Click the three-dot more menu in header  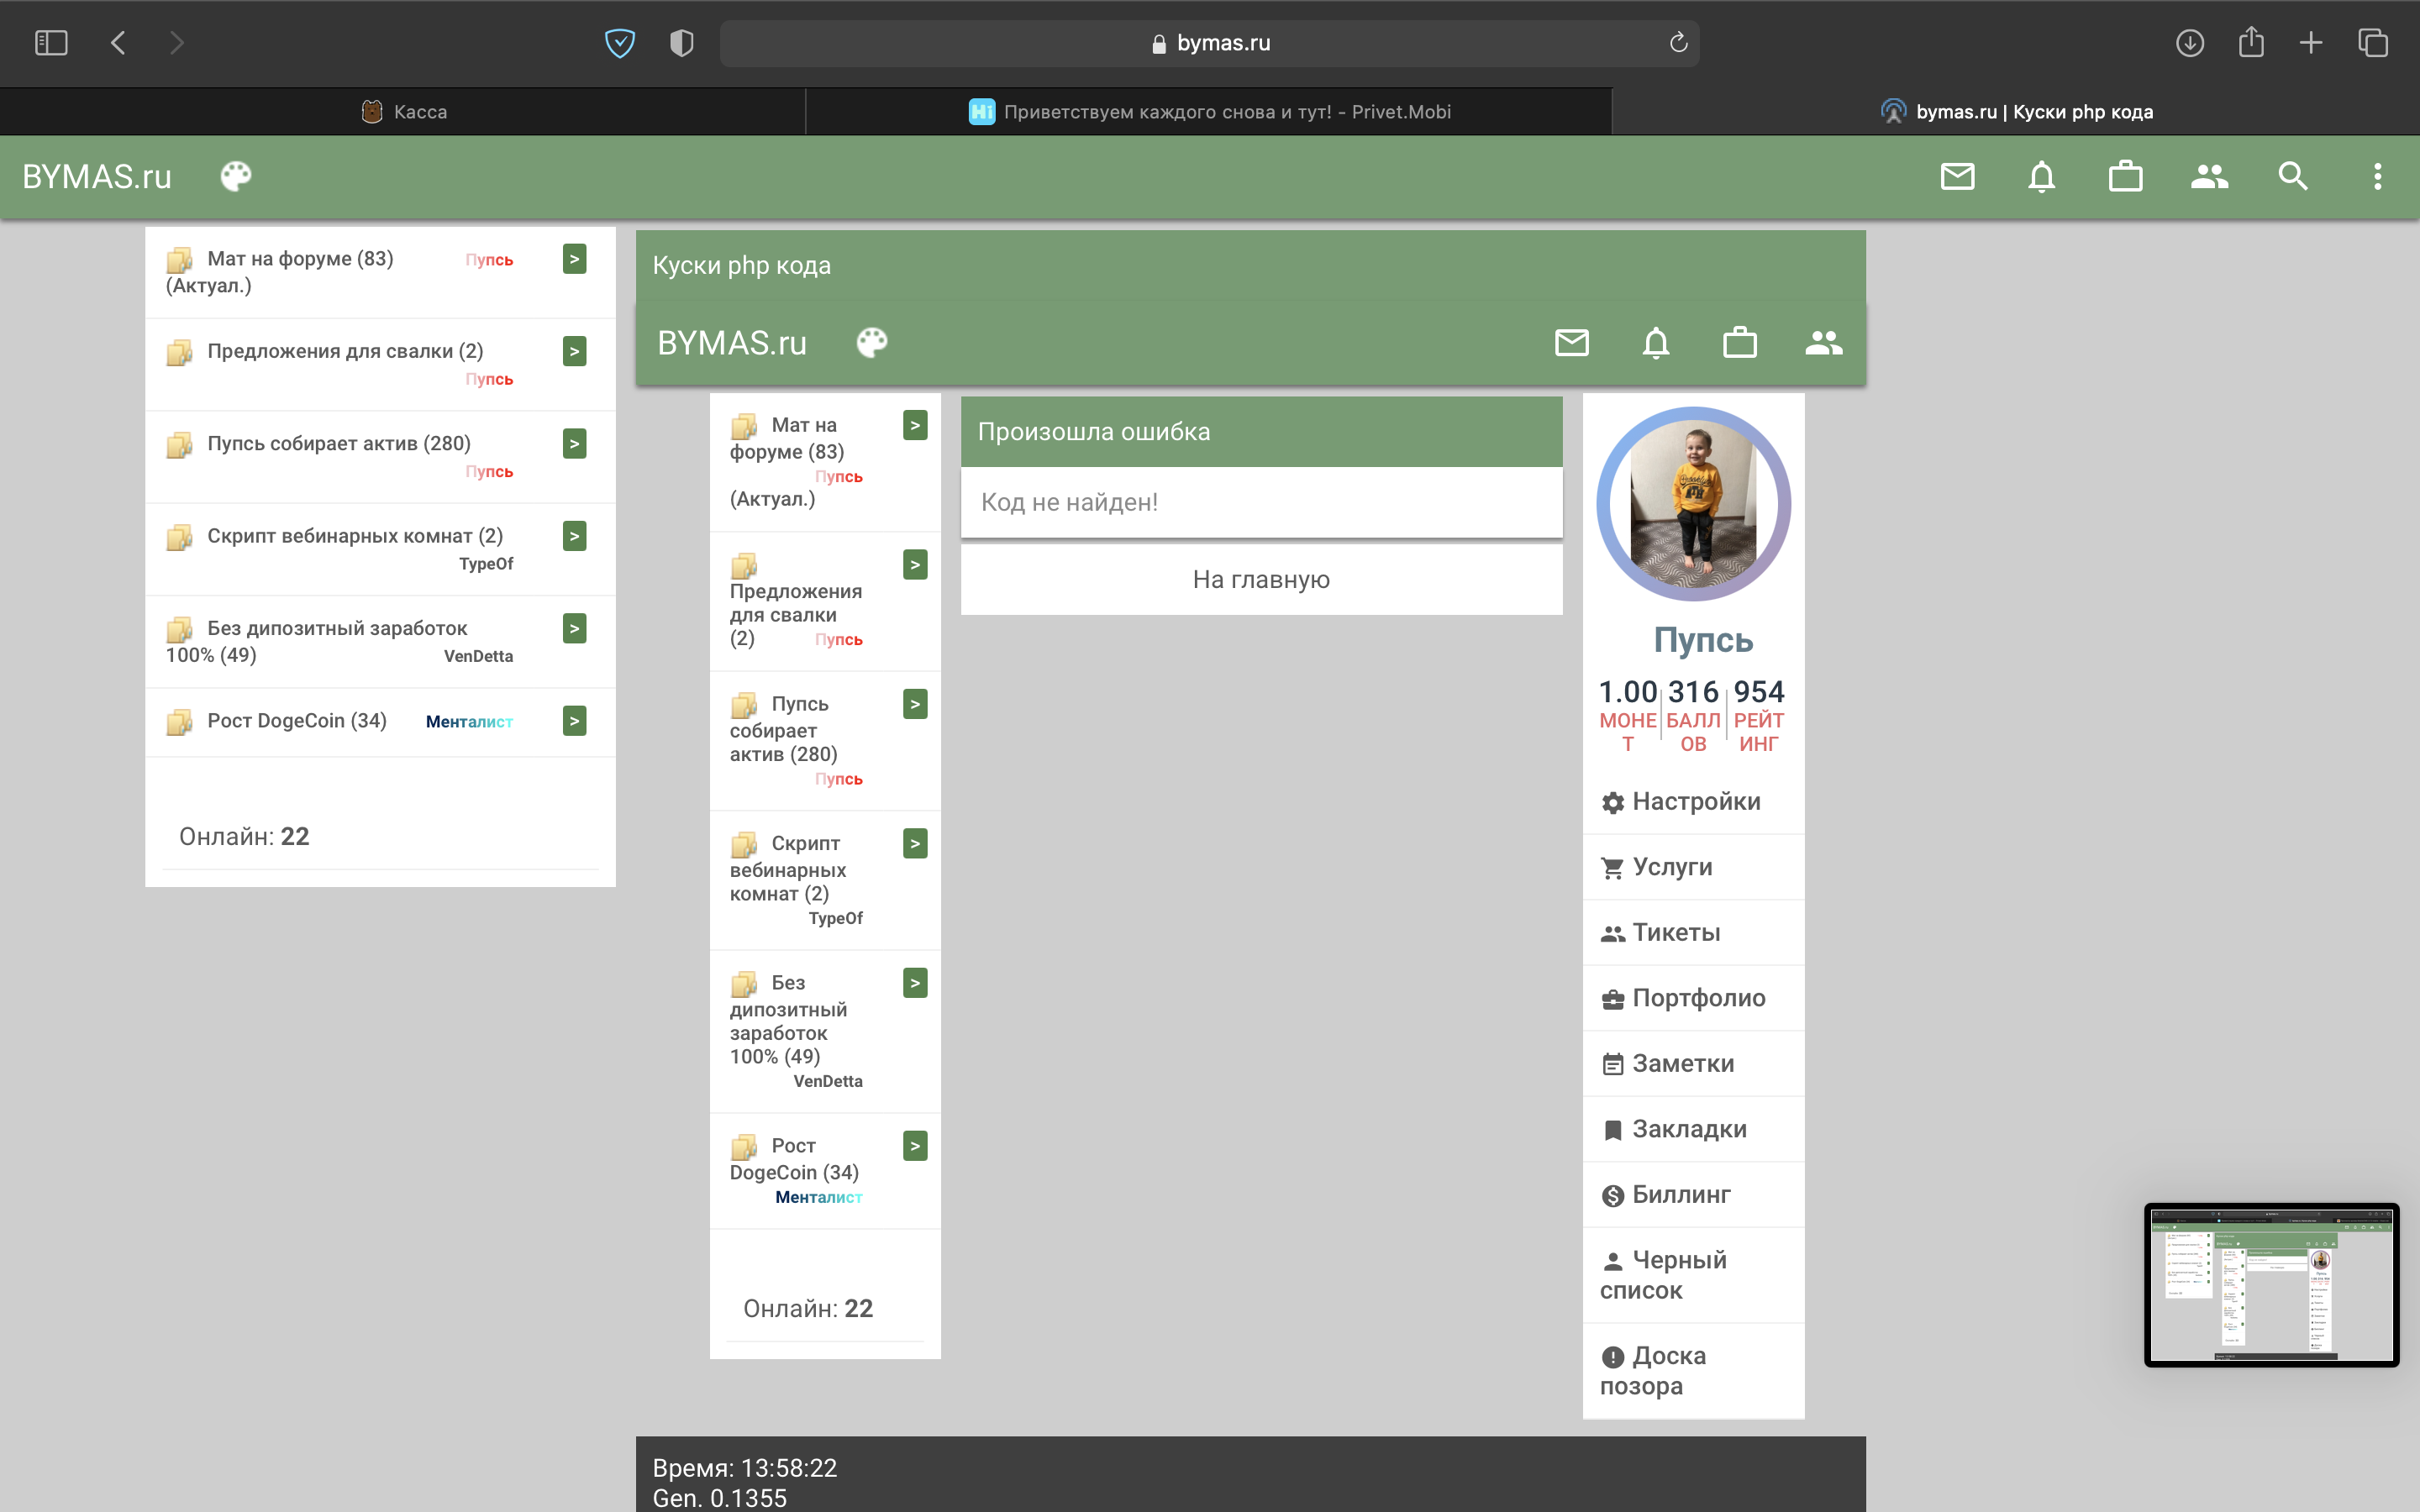(2377, 177)
